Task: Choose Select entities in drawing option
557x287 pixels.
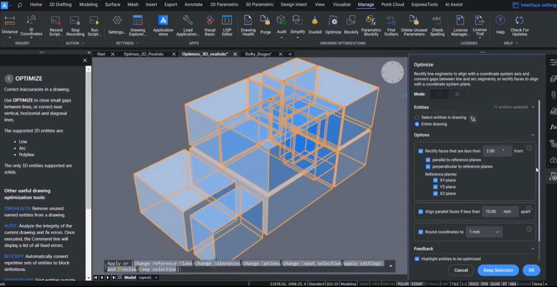Action: 417,117
